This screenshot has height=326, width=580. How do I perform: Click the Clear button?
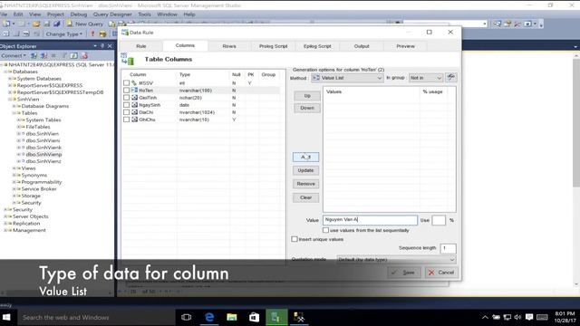pyautogui.click(x=305, y=197)
